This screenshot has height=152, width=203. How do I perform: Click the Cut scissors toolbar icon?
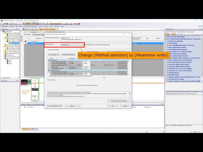pos(16,24)
